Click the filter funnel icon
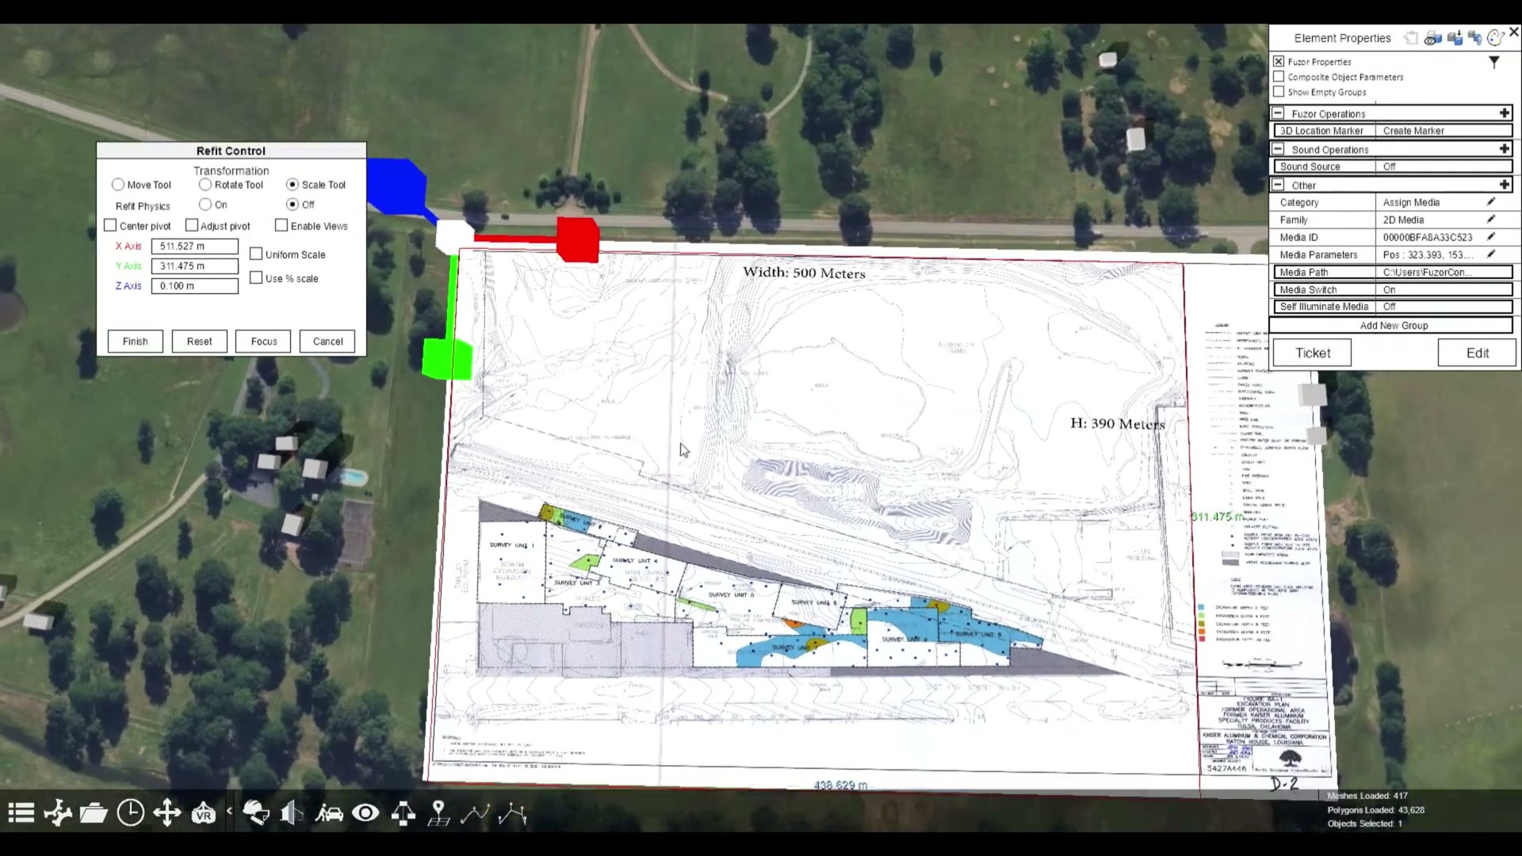1522x856 pixels. click(1494, 62)
